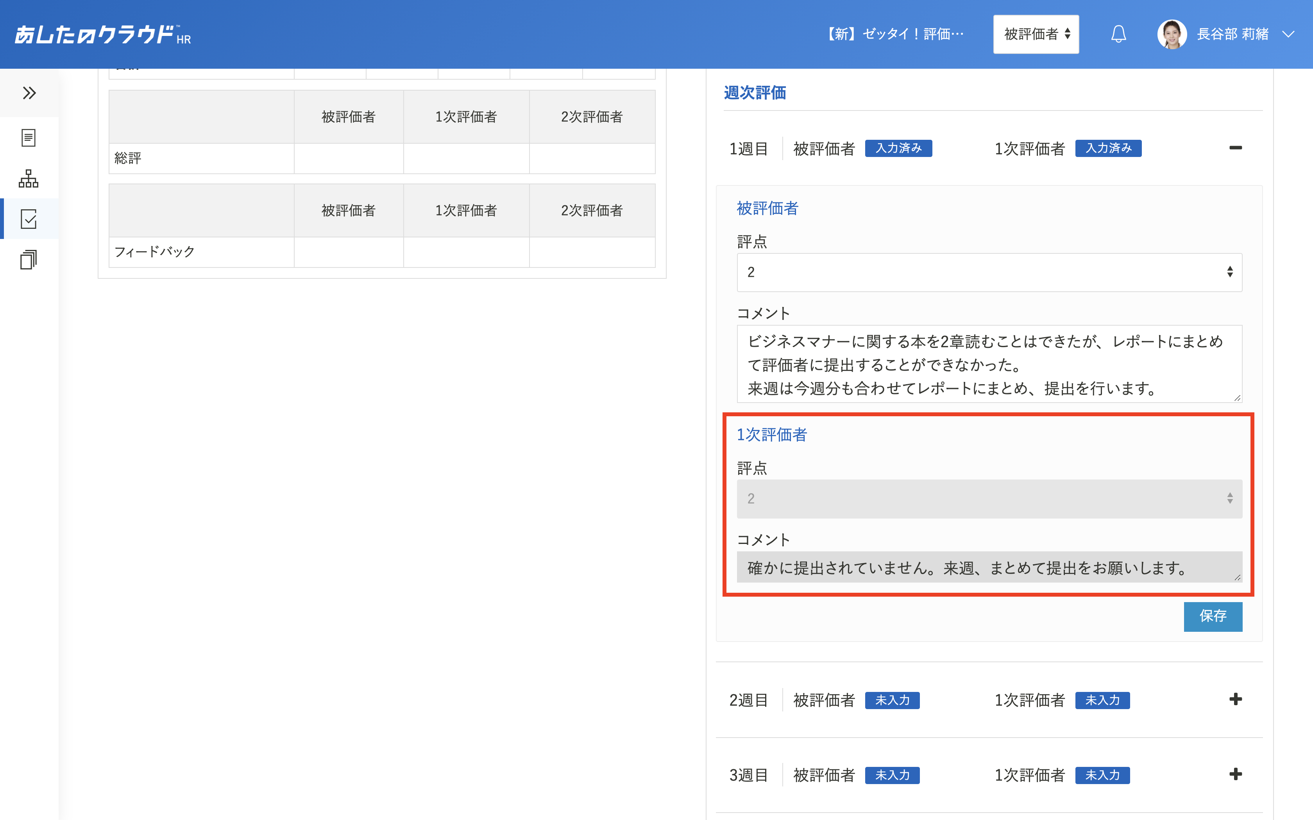Open the 被評価者 role selector in header

tap(1036, 34)
